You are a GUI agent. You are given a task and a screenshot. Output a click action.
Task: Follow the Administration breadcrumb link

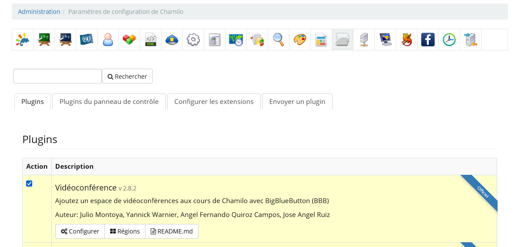click(39, 12)
